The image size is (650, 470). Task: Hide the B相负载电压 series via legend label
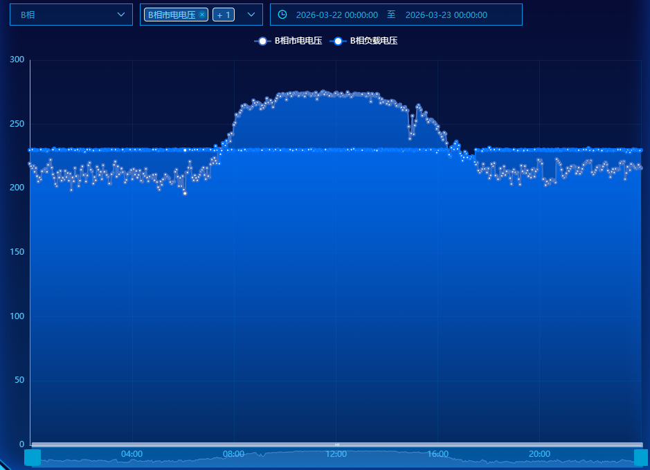click(374, 41)
